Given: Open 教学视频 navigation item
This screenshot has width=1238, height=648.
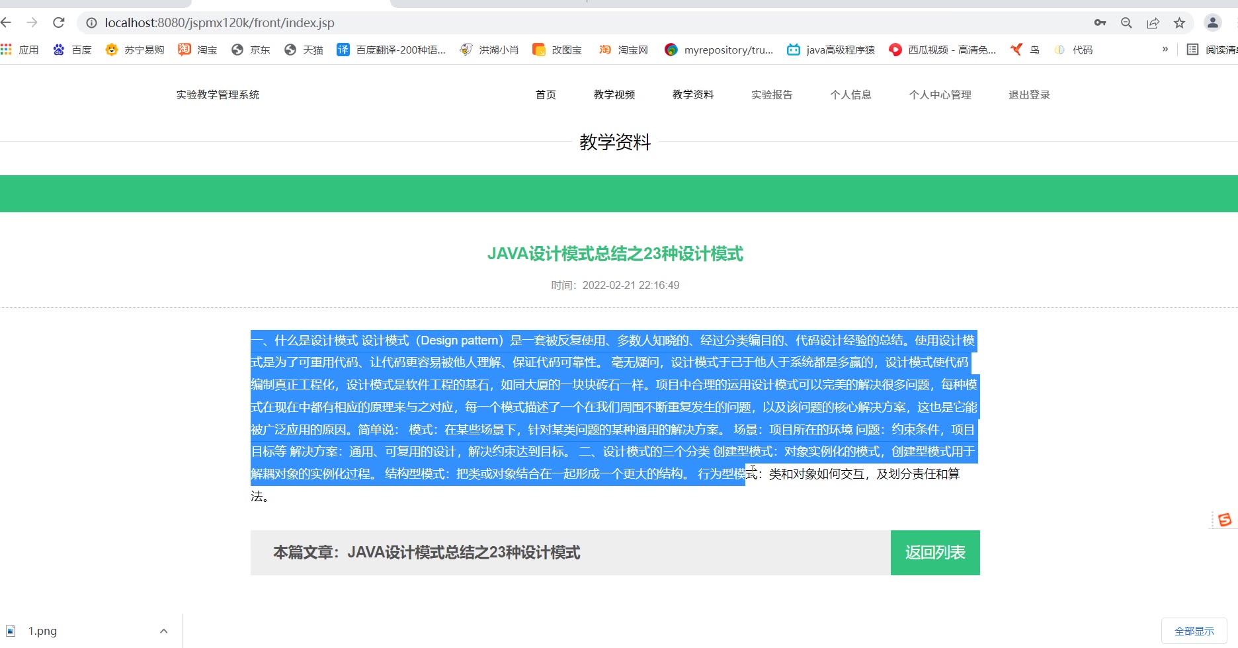Looking at the screenshot, I should pyautogui.click(x=614, y=95).
